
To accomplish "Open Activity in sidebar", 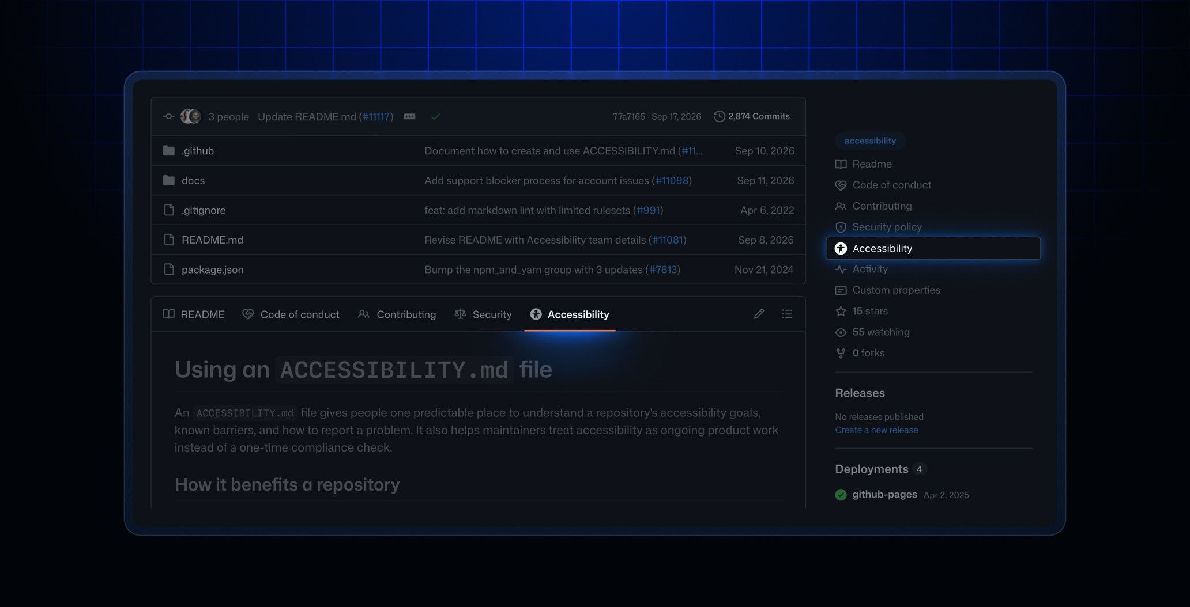I will pos(861,269).
